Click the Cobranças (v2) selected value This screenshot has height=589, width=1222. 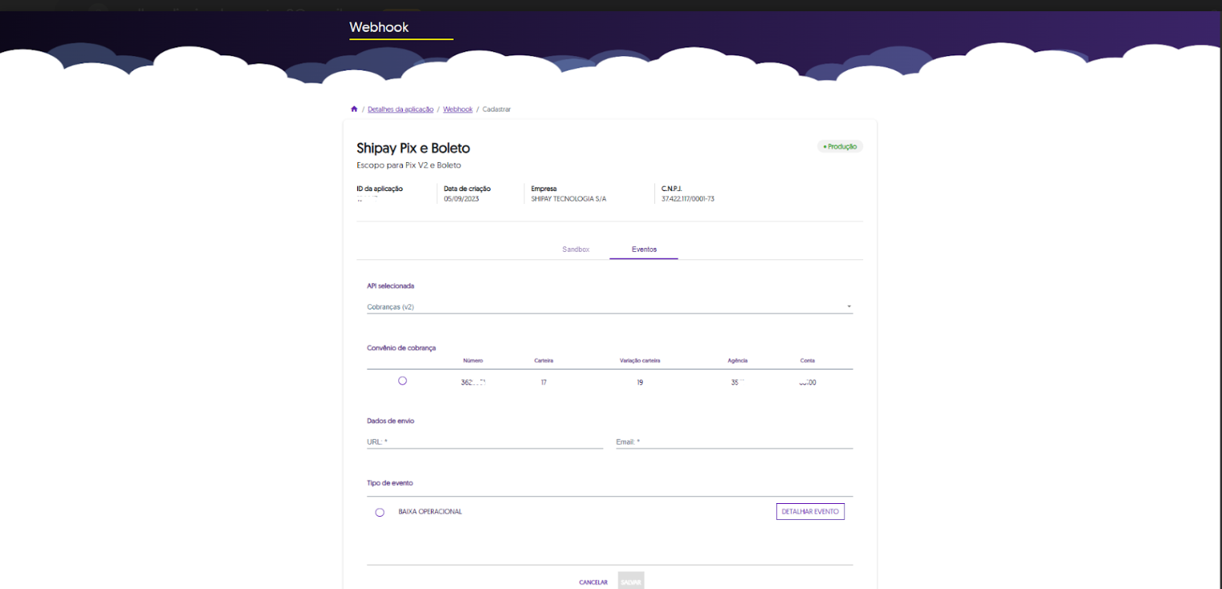390,307
